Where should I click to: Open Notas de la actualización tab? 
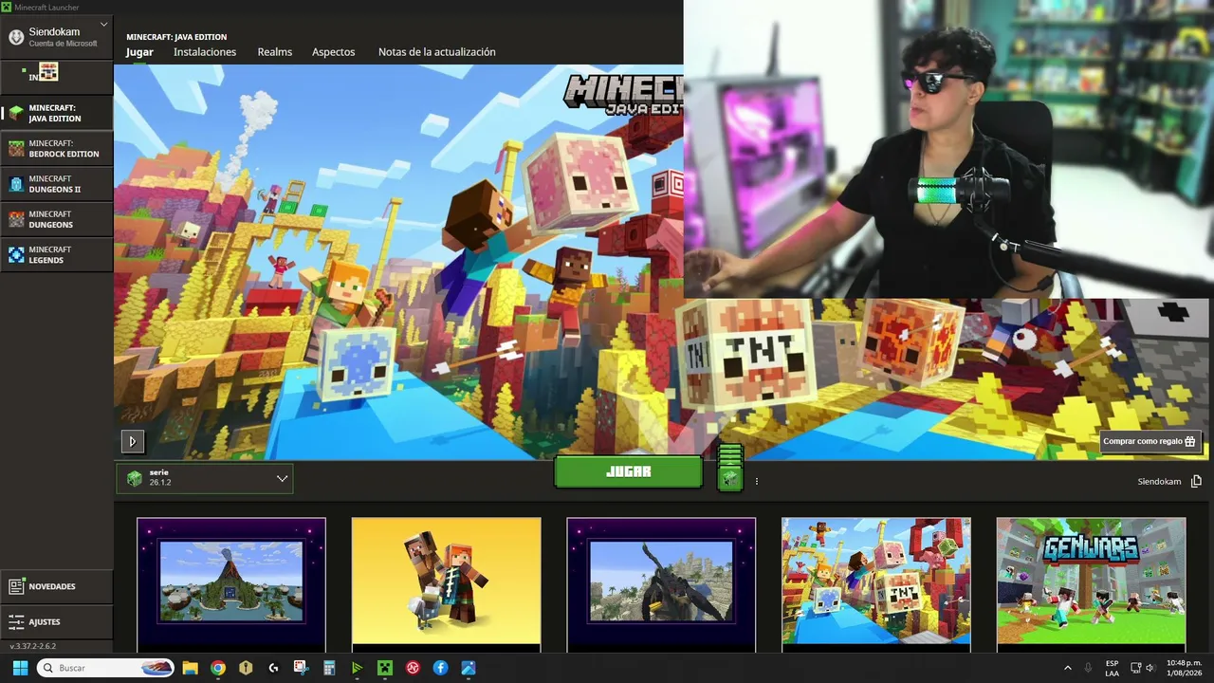[437, 52]
